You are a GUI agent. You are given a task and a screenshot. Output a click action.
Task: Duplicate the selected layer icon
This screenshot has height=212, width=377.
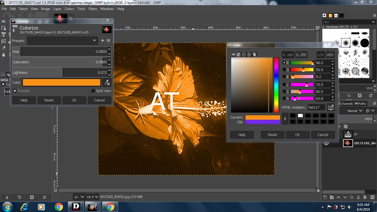(x=352, y=197)
